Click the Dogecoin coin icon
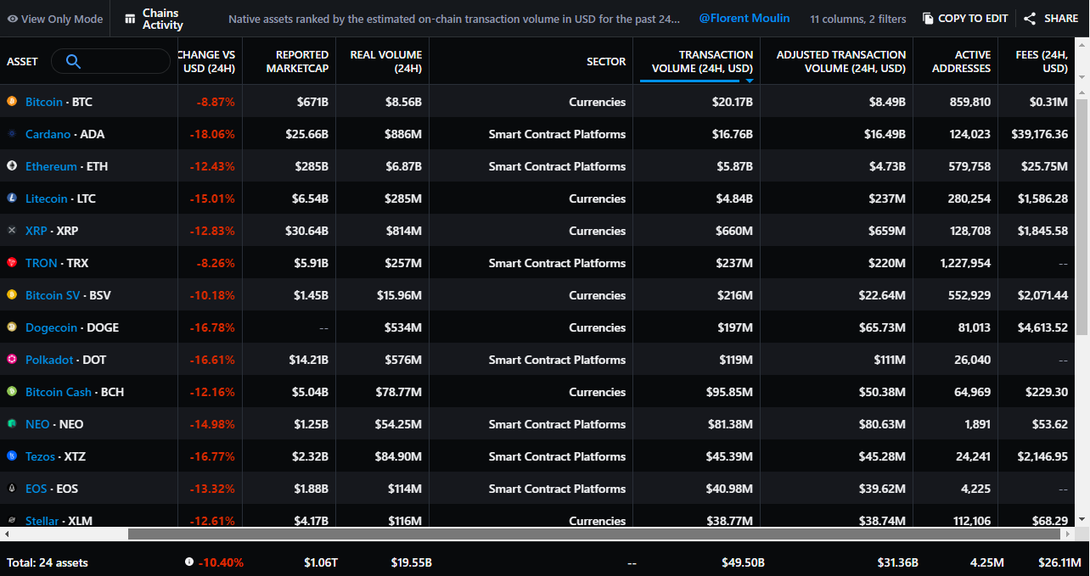Viewport: 1090px width, 576px height. (12, 327)
